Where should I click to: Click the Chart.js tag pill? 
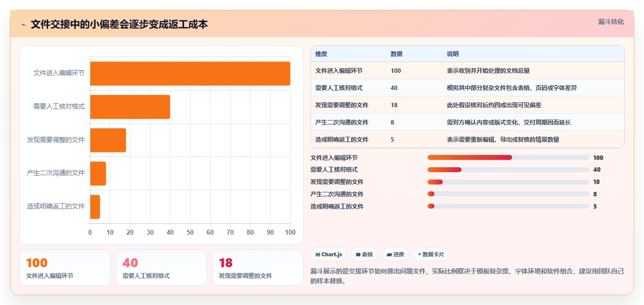point(328,254)
